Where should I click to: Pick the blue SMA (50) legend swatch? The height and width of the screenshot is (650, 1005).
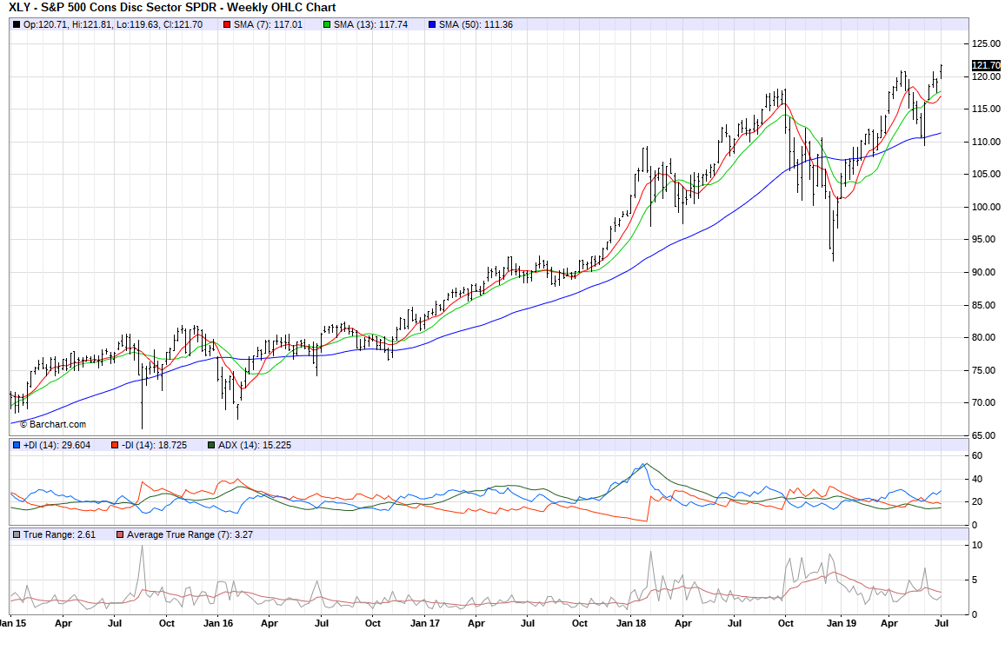(432, 25)
